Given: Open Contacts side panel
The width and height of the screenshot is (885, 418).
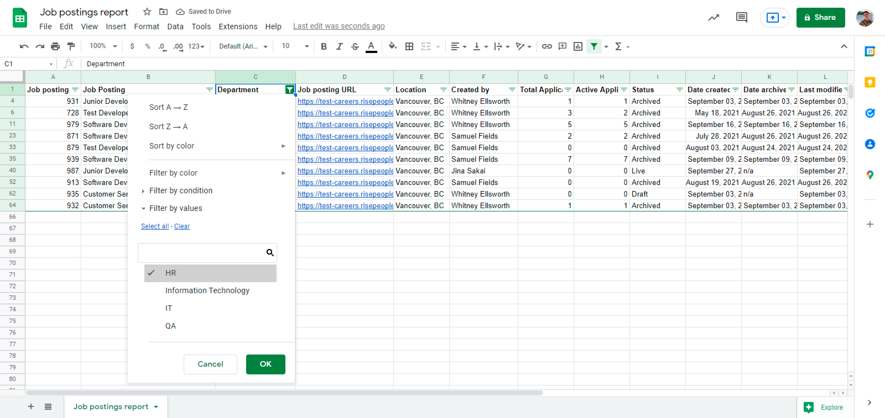Looking at the screenshot, I should click(870, 144).
